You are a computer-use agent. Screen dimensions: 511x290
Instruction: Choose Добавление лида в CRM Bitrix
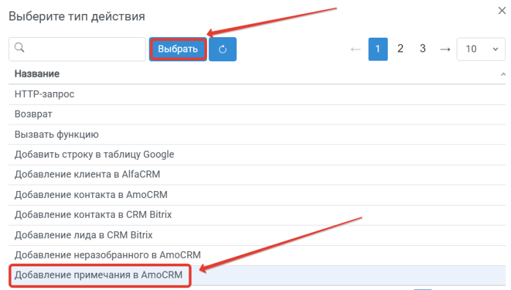pyautogui.click(x=257, y=235)
